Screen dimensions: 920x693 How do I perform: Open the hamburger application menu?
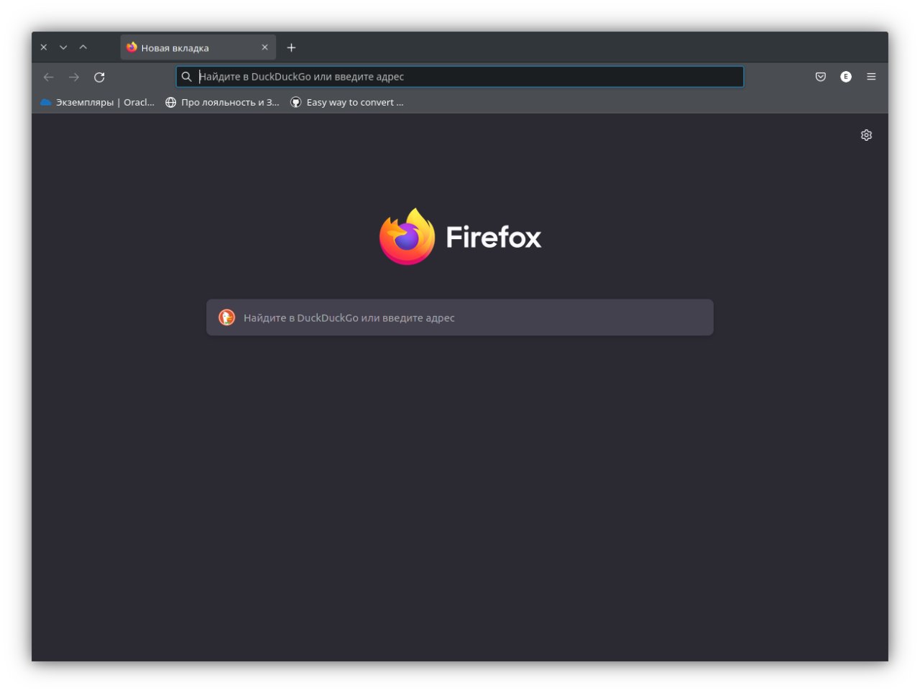[871, 77]
